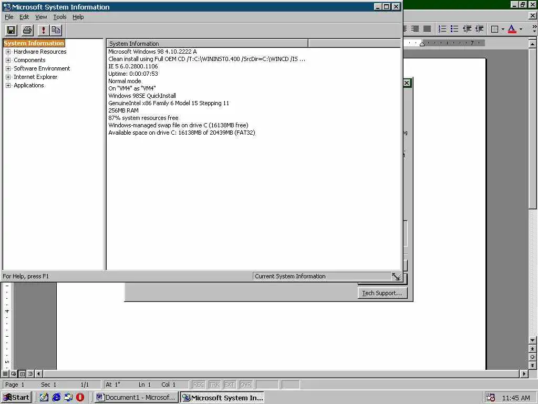This screenshot has height=404, width=538.
Task: Switch to Outline View in Word
Action: point(30,373)
